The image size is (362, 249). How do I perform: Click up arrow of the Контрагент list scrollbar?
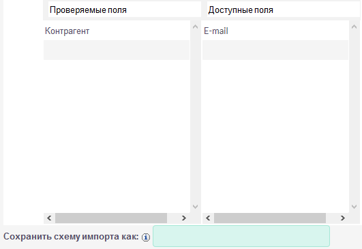195,27
